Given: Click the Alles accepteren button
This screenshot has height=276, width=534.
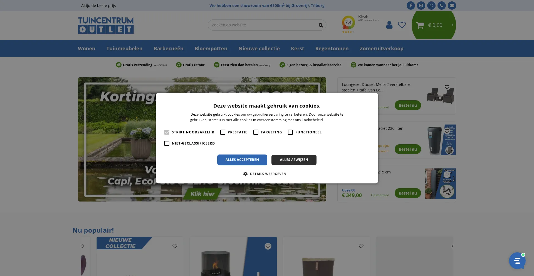Looking at the screenshot, I should (x=242, y=160).
